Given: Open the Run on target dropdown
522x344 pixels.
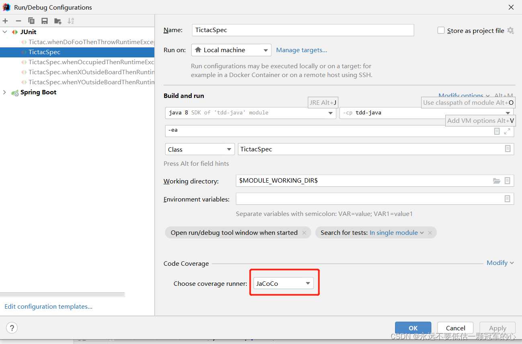Looking at the screenshot, I should tap(231, 50).
